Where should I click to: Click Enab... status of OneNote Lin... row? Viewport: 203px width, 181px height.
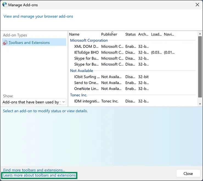(131, 88)
